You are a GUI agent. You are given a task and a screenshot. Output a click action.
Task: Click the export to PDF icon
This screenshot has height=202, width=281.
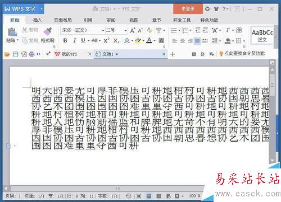(24, 54)
